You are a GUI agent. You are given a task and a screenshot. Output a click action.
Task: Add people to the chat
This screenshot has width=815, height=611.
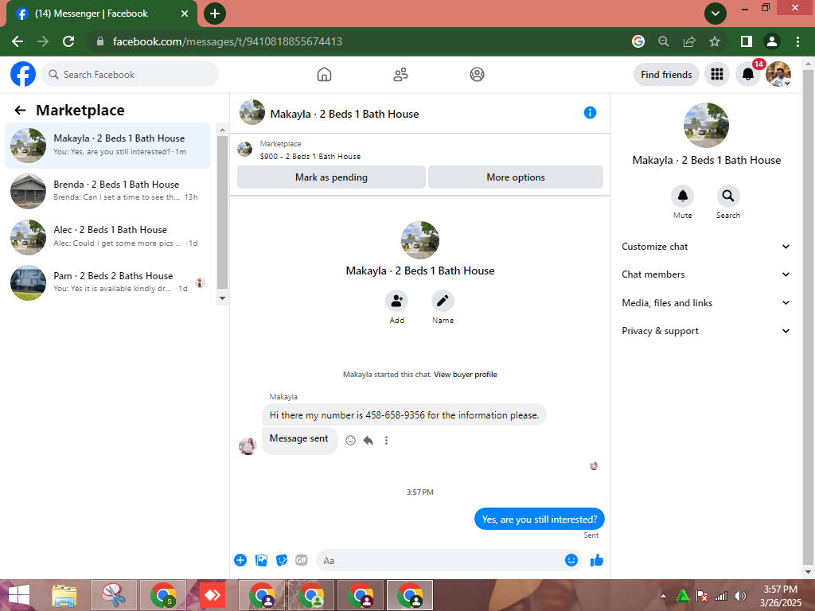[x=396, y=301]
